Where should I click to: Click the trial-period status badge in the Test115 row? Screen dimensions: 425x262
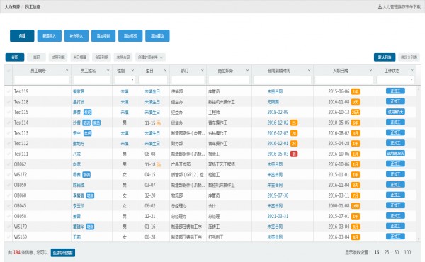pyautogui.click(x=395, y=112)
